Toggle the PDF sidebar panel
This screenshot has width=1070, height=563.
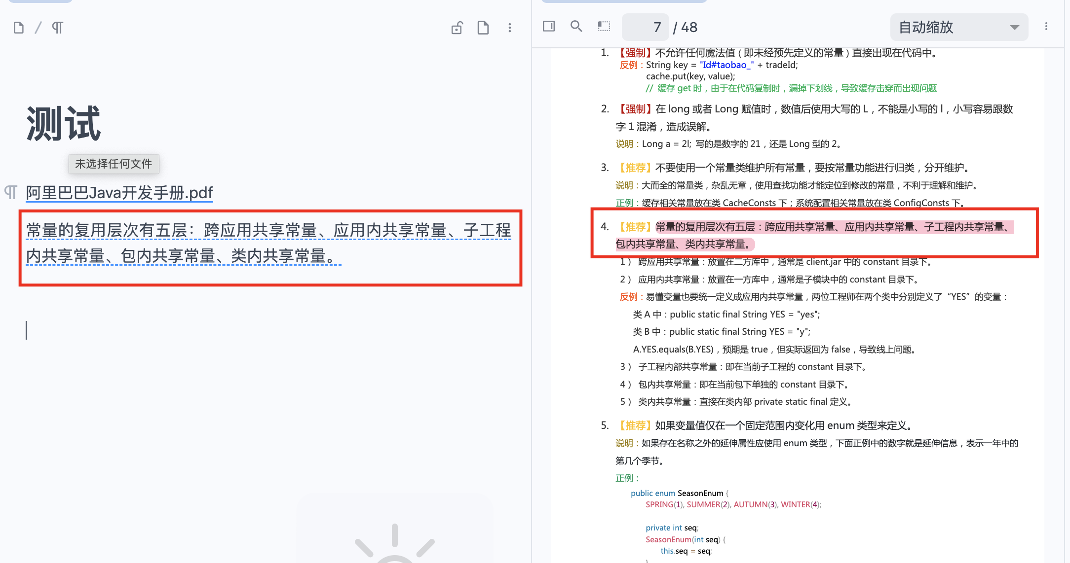[x=549, y=26]
